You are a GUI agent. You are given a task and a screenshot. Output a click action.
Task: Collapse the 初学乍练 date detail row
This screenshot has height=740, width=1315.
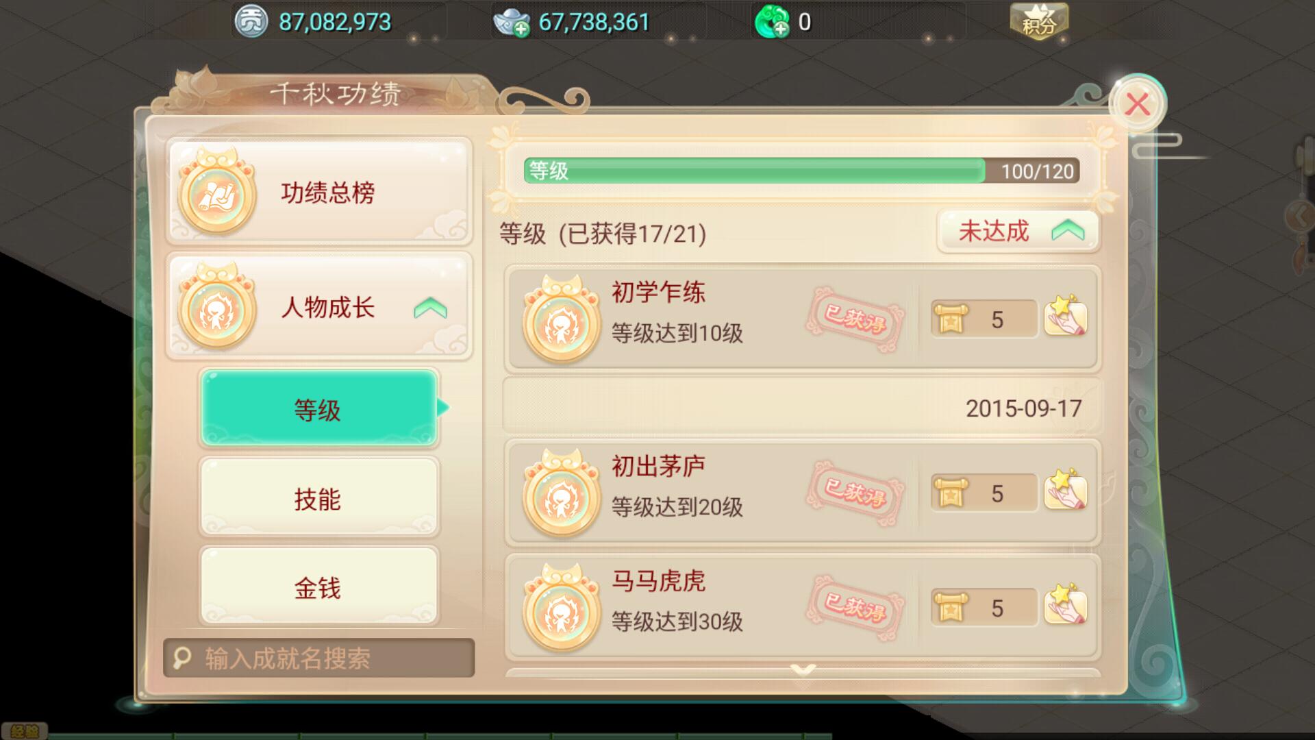tap(802, 408)
